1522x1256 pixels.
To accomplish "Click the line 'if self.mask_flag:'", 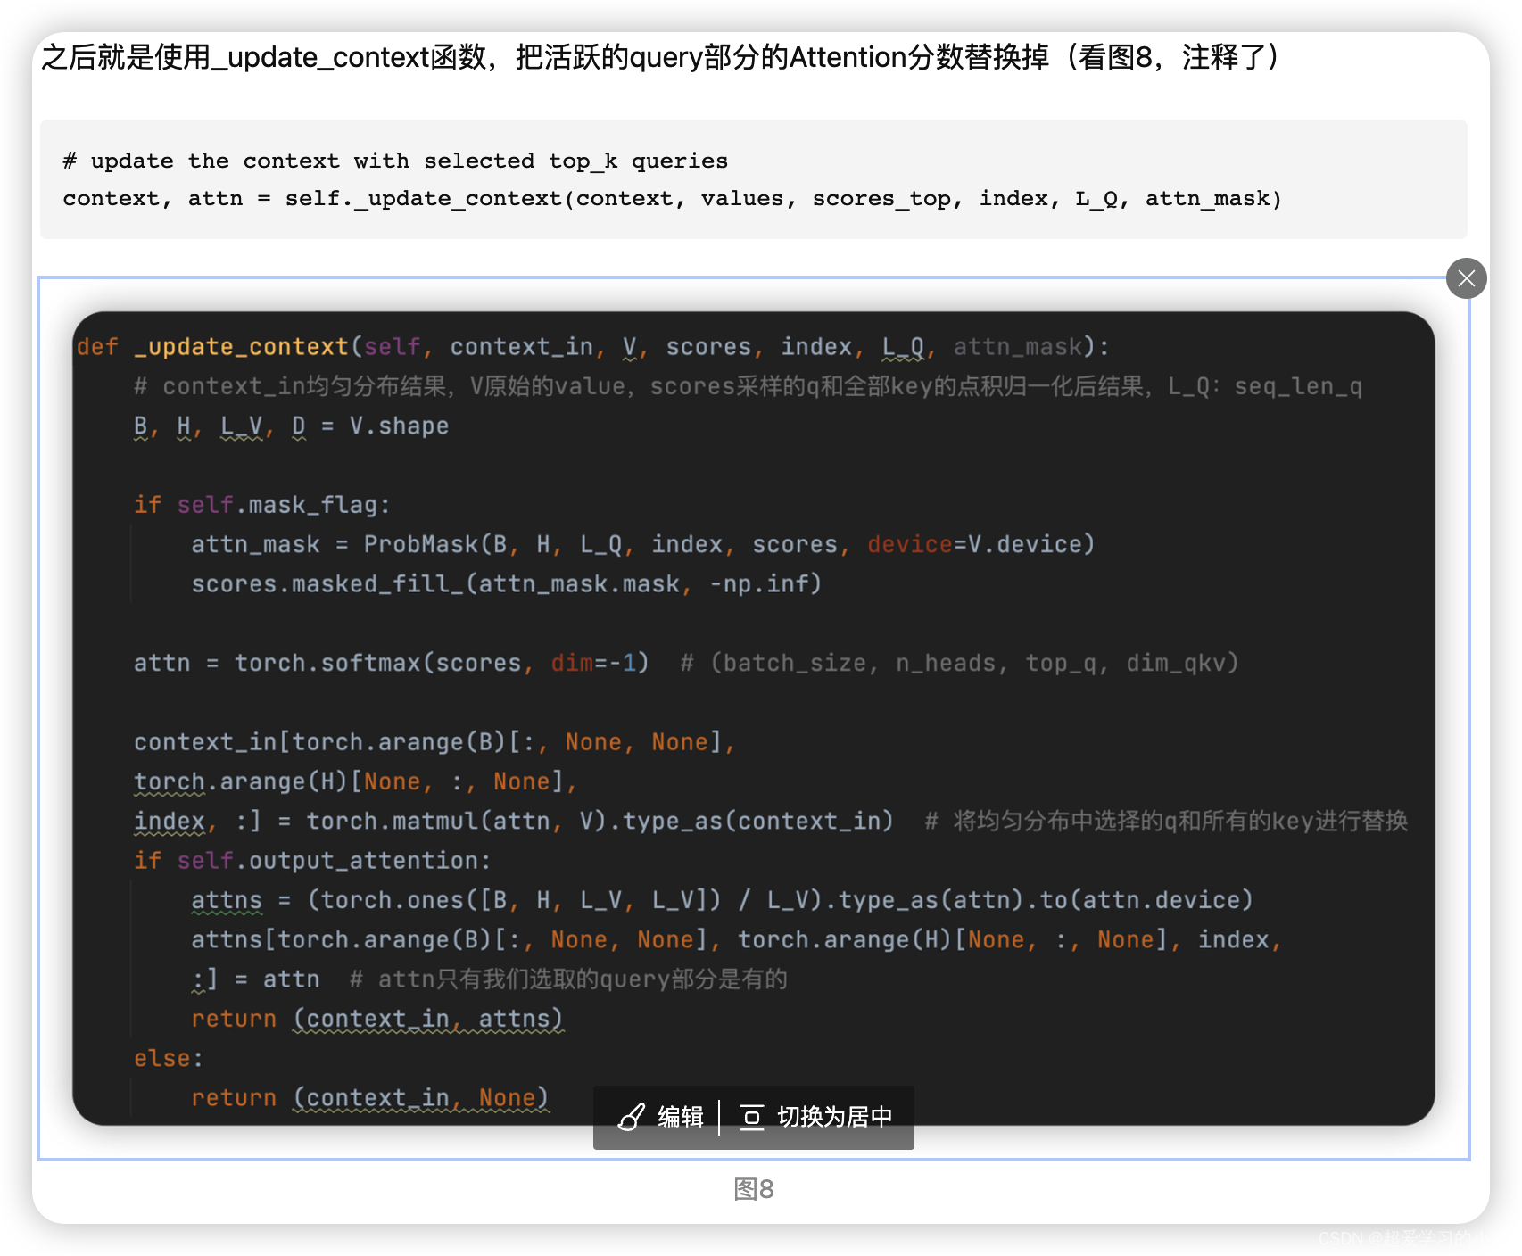I will coord(262,505).
